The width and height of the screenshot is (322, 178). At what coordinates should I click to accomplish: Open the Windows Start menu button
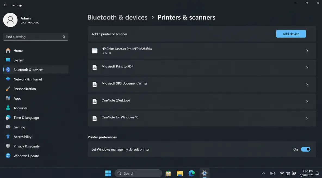[x=108, y=173]
